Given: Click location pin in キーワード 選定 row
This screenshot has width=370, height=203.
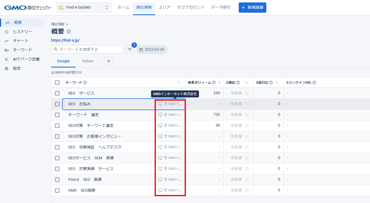Looking at the screenshot, I should tap(166, 115).
